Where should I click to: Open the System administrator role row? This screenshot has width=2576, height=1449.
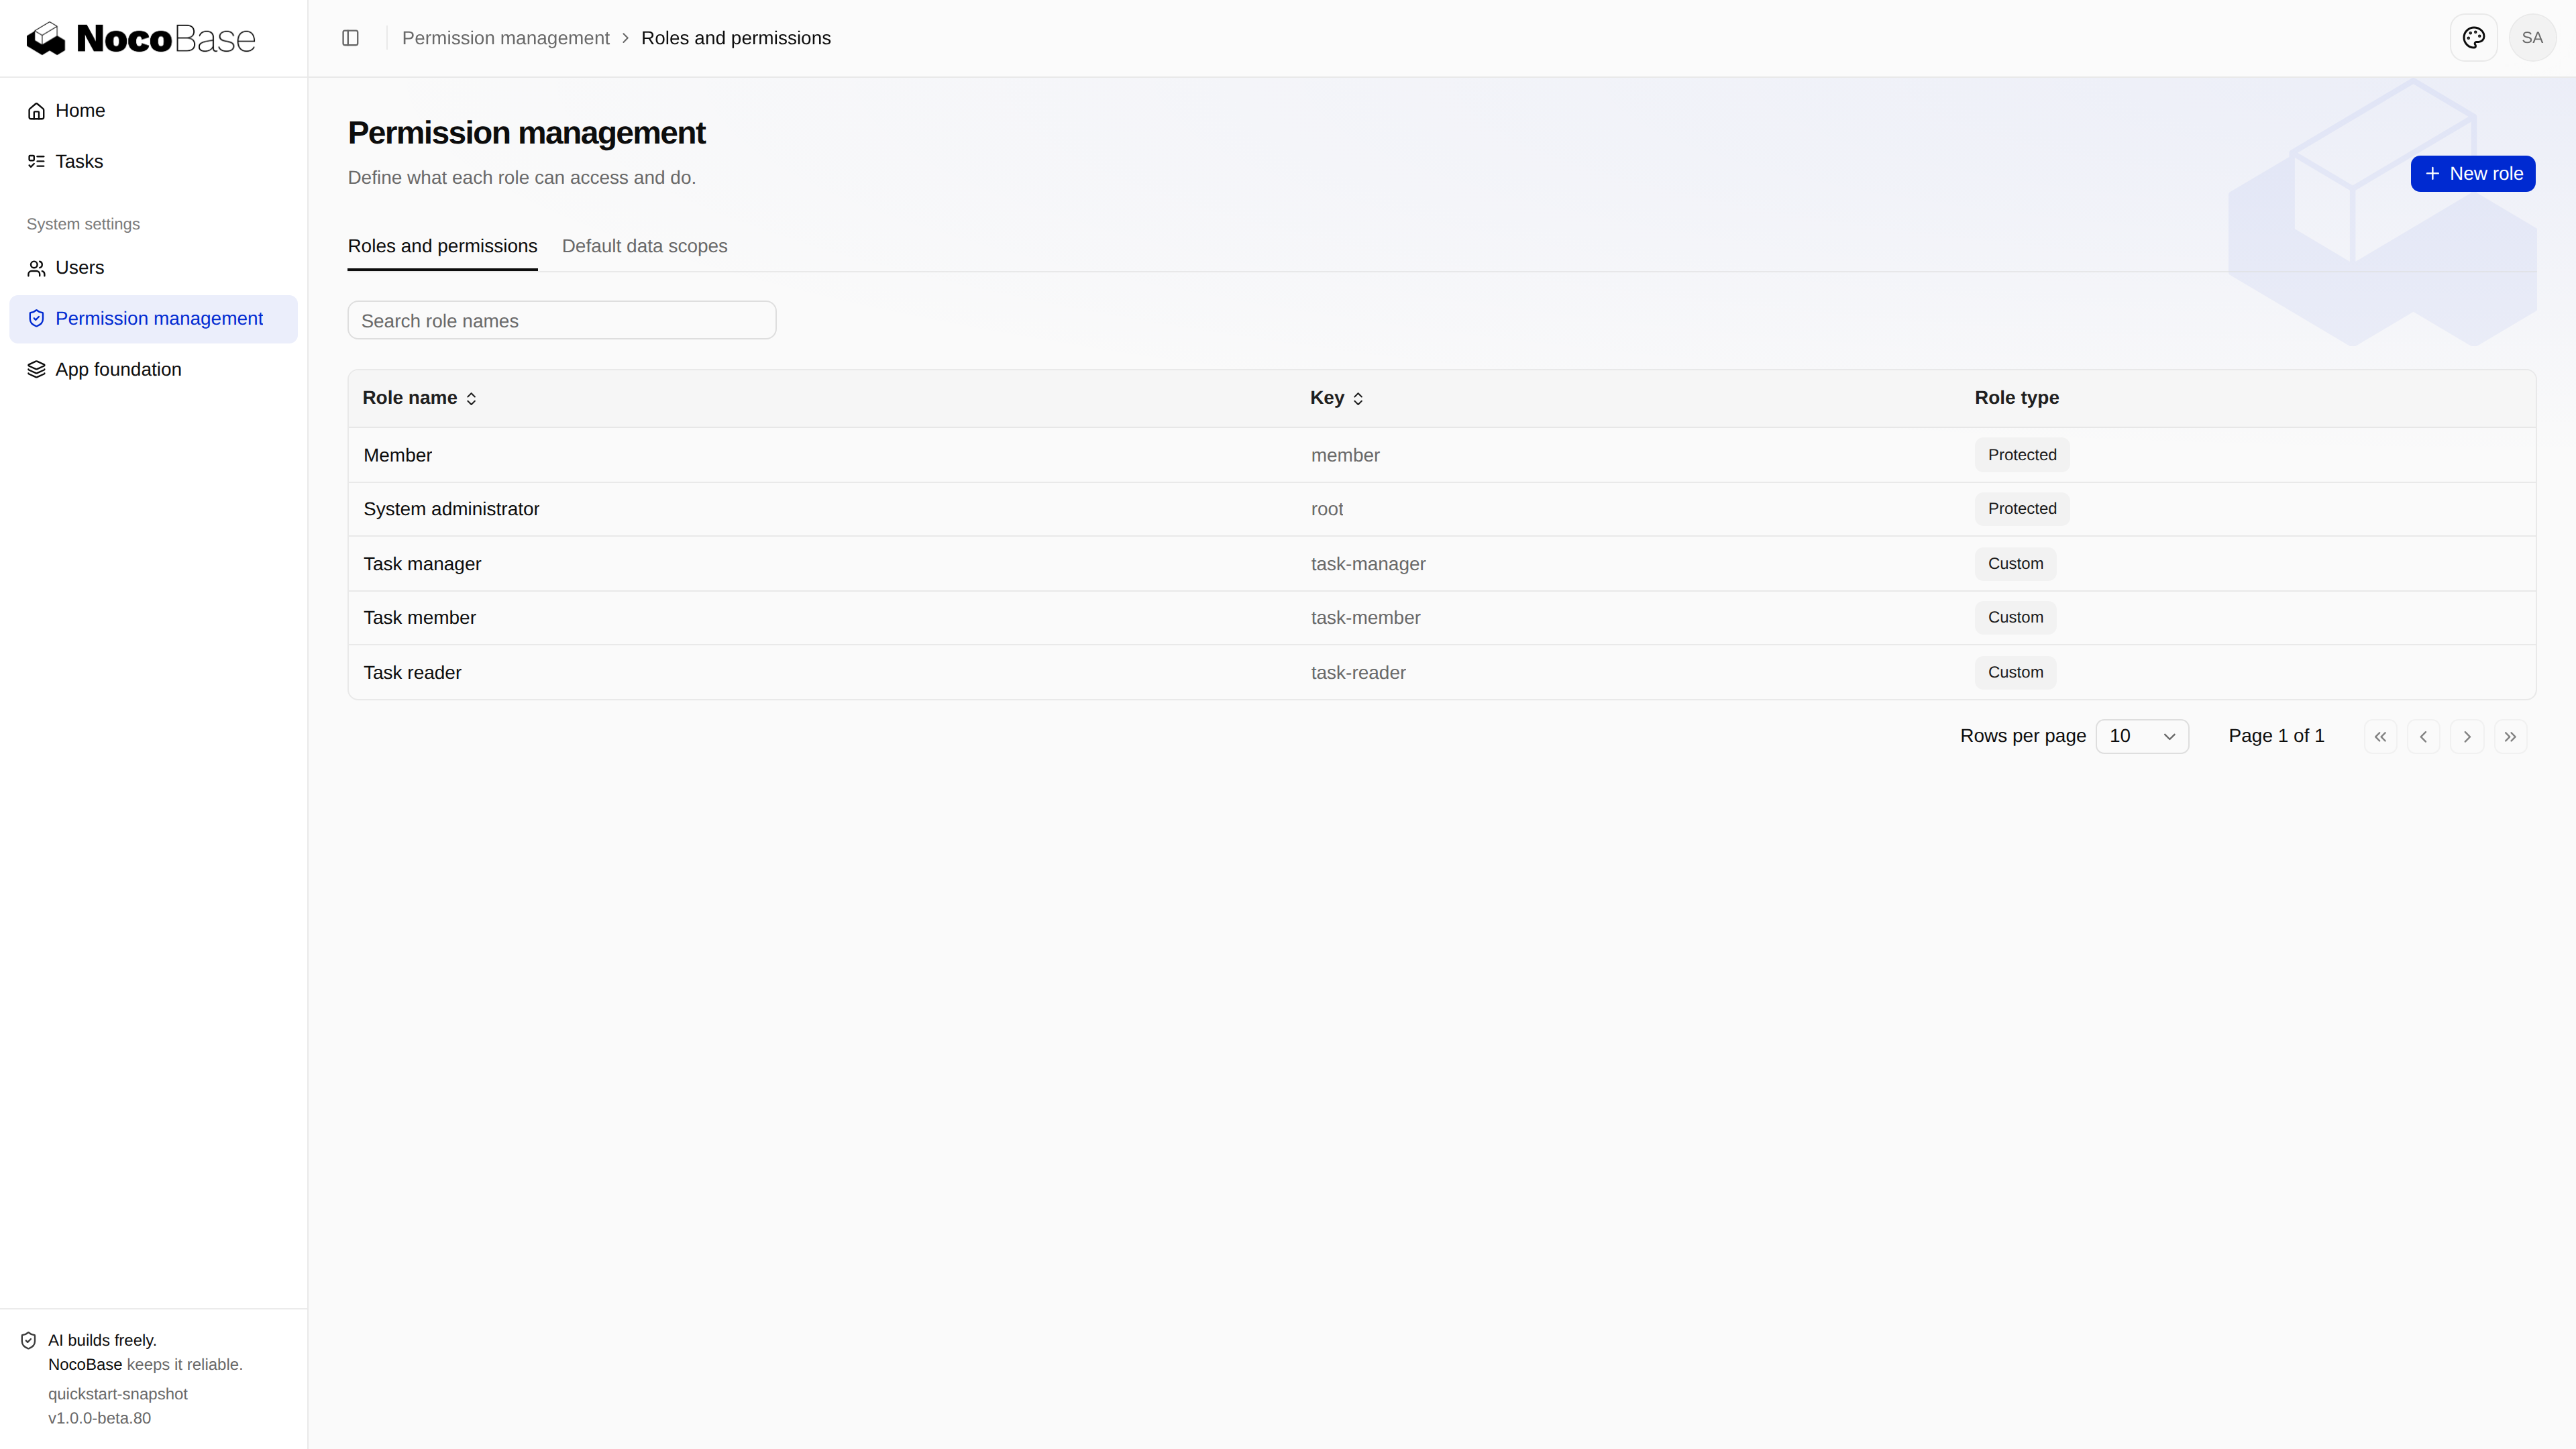[x=1441, y=509]
